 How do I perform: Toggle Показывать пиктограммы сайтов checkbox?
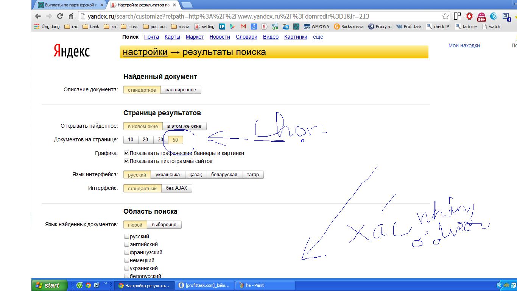[x=127, y=161]
